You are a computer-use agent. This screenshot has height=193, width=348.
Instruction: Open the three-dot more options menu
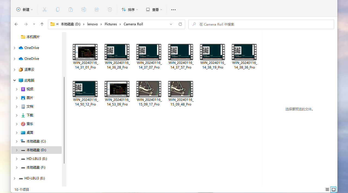coord(173,10)
